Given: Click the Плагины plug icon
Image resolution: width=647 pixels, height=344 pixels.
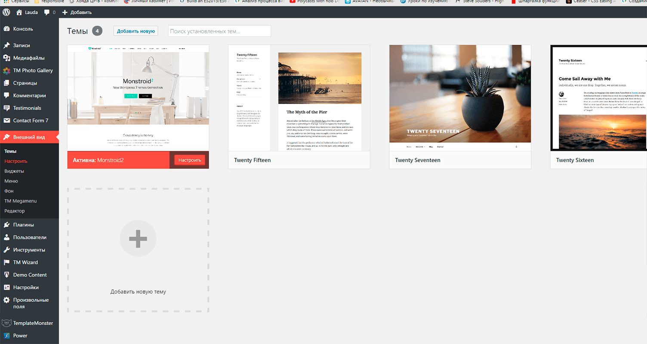Looking at the screenshot, I should click(x=6, y=224).
